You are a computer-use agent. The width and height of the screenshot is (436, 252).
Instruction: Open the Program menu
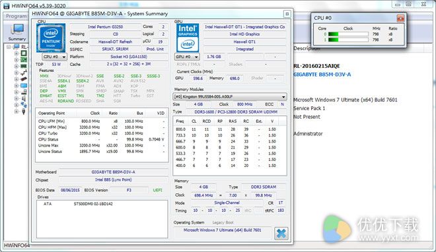click(16, 16)
